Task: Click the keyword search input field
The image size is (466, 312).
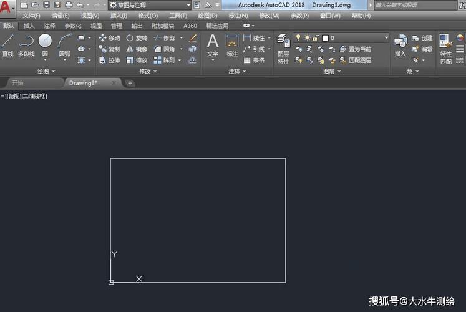Action: (x=415, y=5)
